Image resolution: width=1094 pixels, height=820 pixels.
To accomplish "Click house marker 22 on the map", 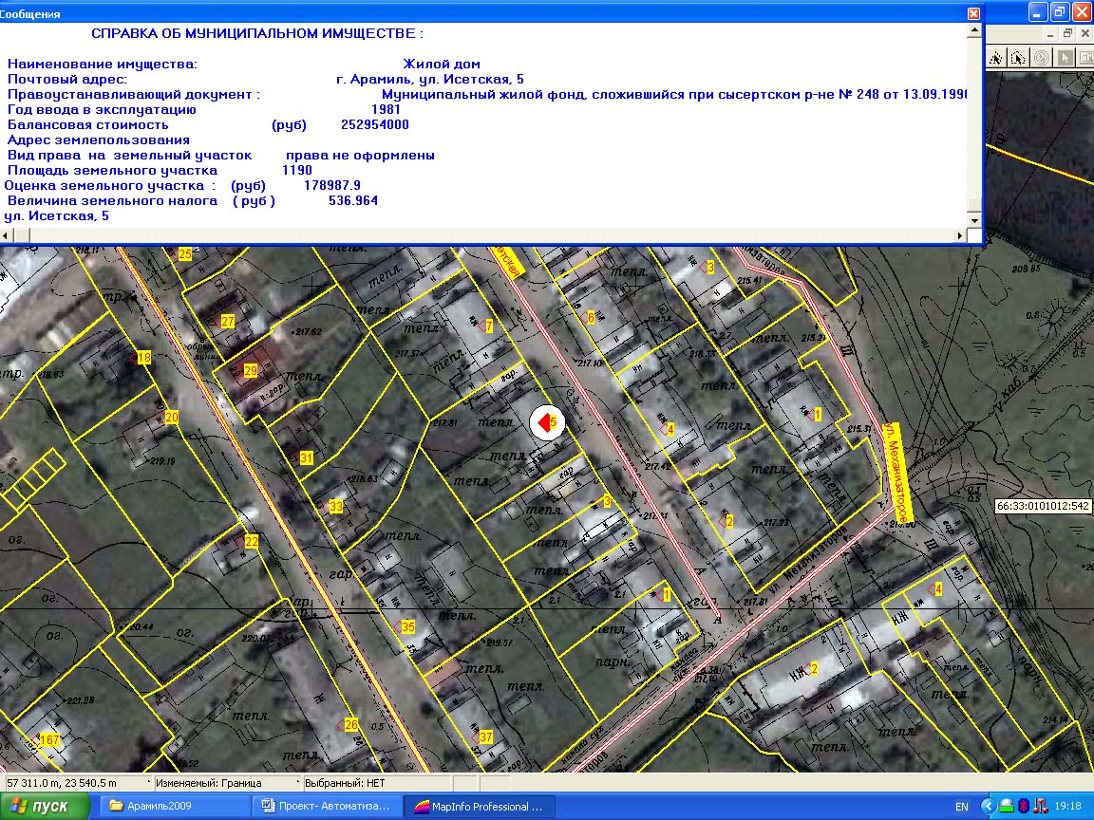I will 247,541.
